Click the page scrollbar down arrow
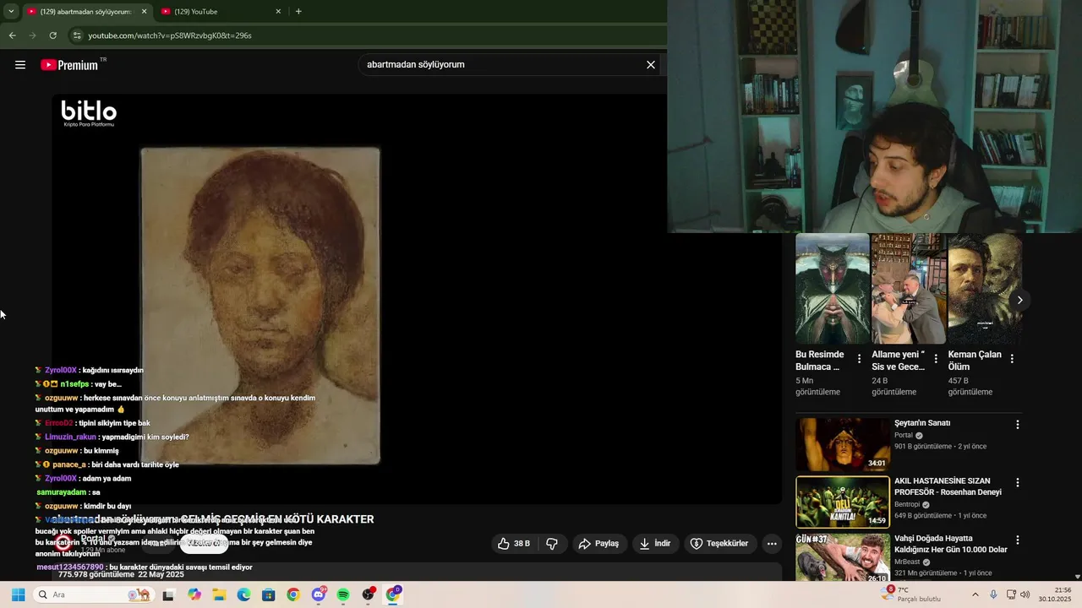1082x608 pixels. point(1077,577)
